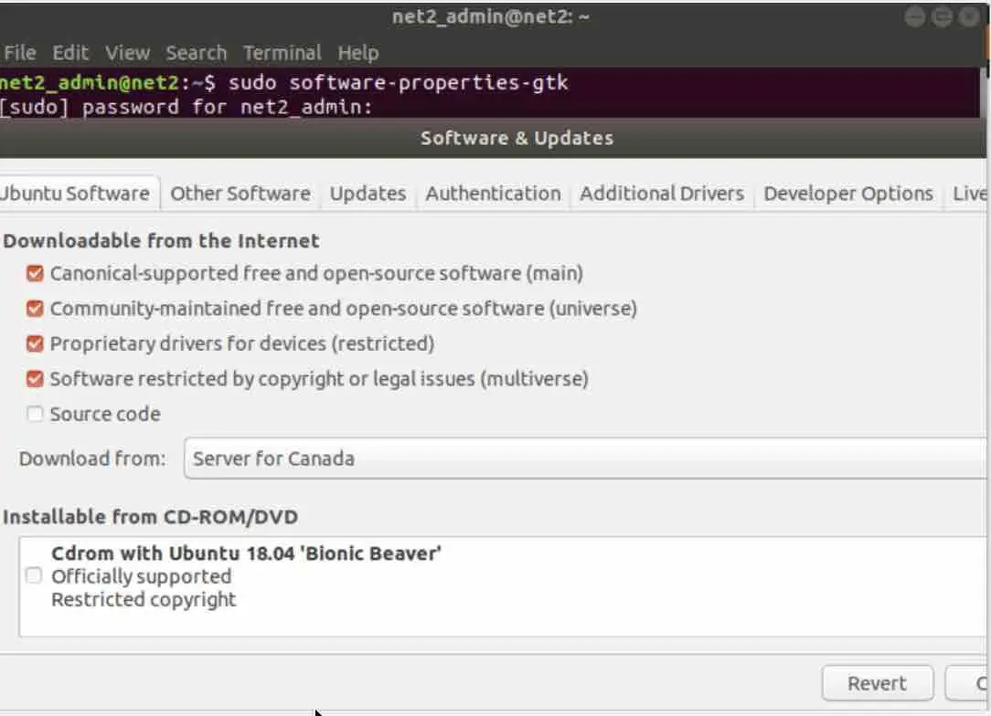The height and width of the screenshot is (716, 991).
Task: Open the Developer Options tab
Action: point(848,194)
